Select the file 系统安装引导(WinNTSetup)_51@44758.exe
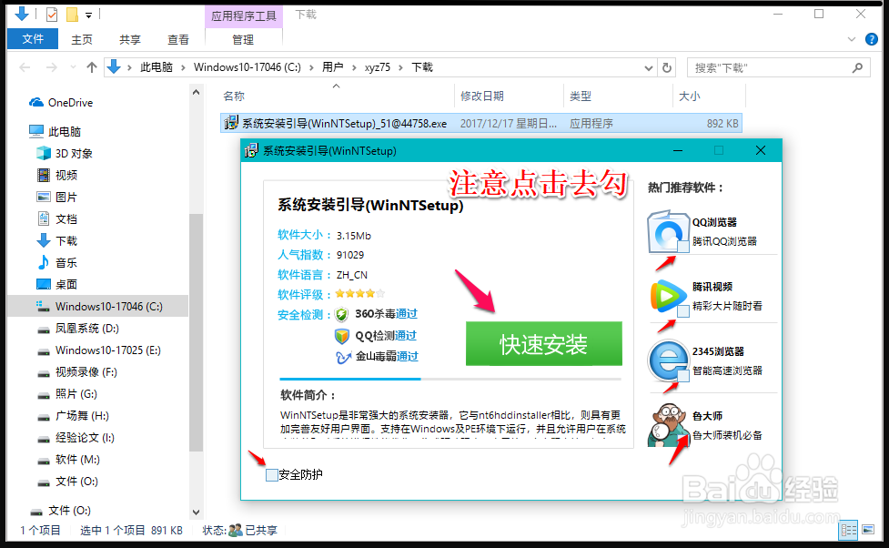889x548 pixels. click(480, 123)
